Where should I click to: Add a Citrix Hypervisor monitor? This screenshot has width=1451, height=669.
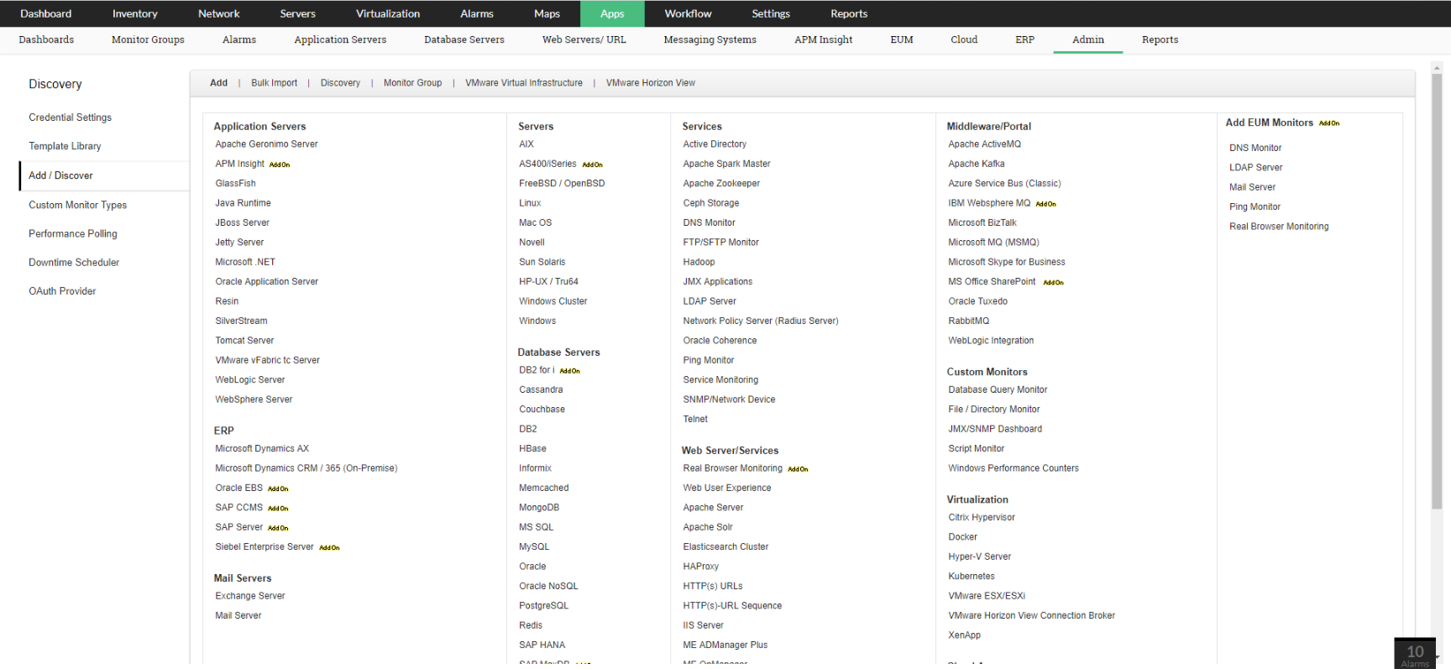pos(981,518)
